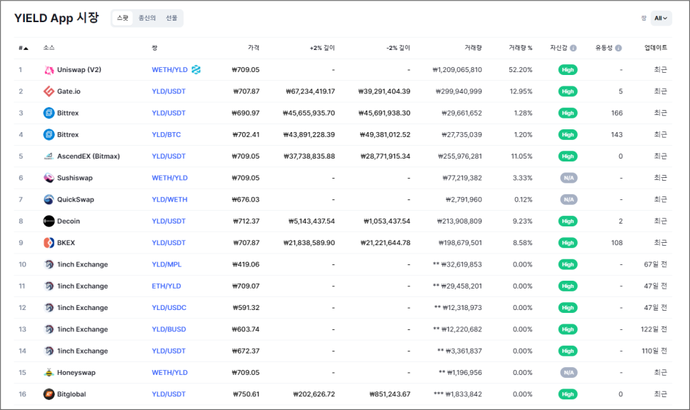
Task: Click the High confidence badge for Gate.io
Action: pyautogui.click(x=568, y=91)
